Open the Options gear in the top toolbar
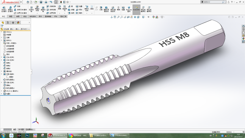The image size is (245, 138). click(67, 2)
